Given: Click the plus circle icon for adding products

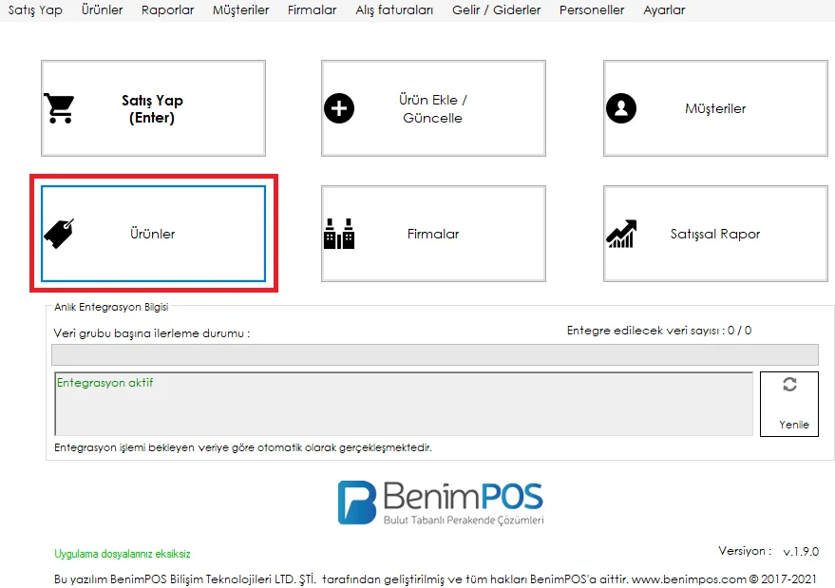Looking at the screenshot, I should click(339, 108).
